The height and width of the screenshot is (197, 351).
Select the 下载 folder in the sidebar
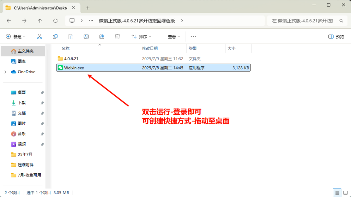[x=21, y=103]
